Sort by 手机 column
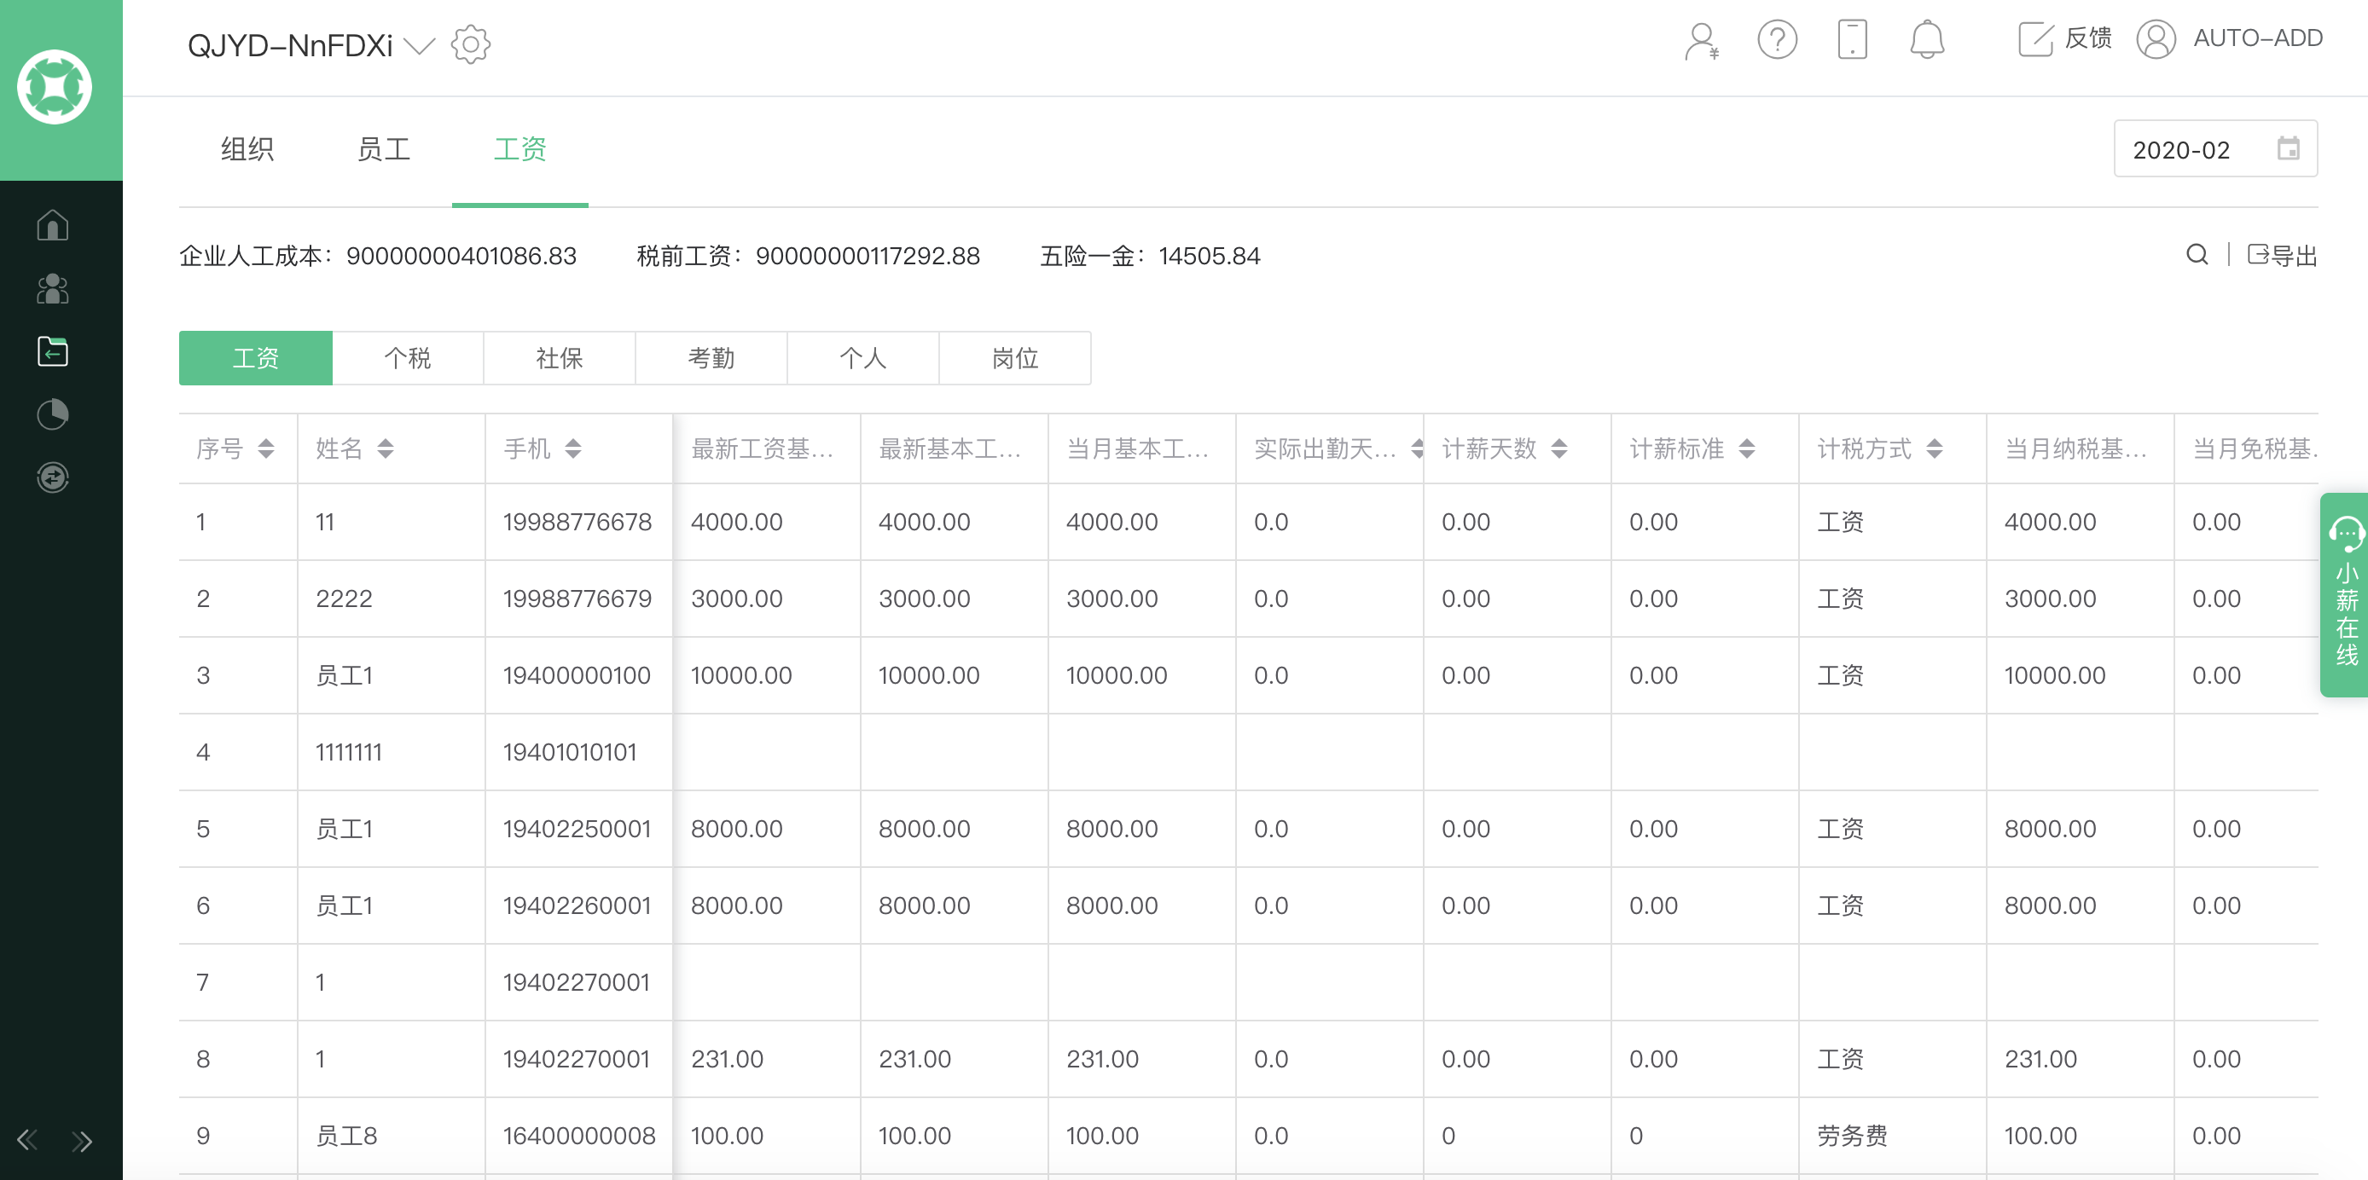Viewport: 2368px width, 1180px height. click(572, 448)
